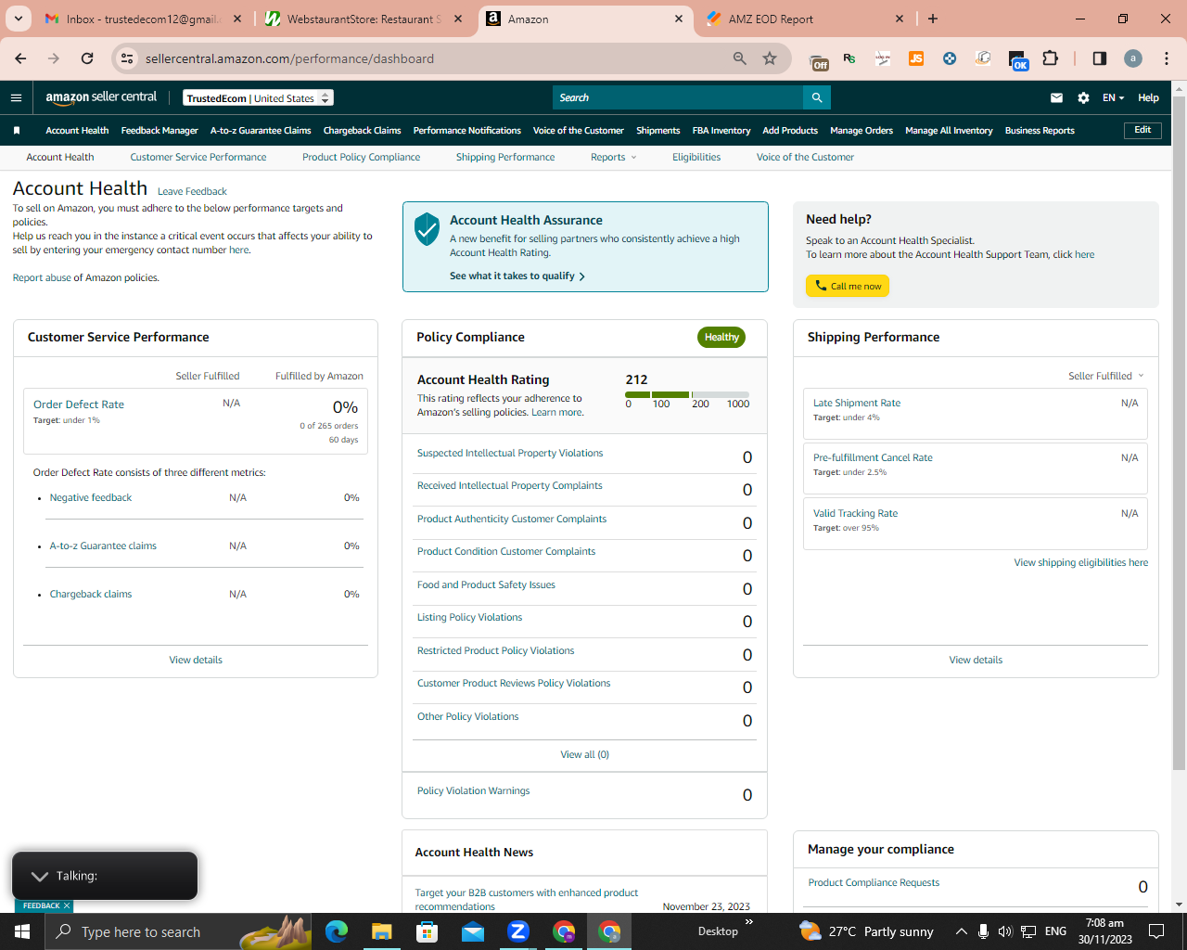Open A-to-z Guarantee Claims from favorites bar
The image size is (1187, 950).
coord(261,131)
